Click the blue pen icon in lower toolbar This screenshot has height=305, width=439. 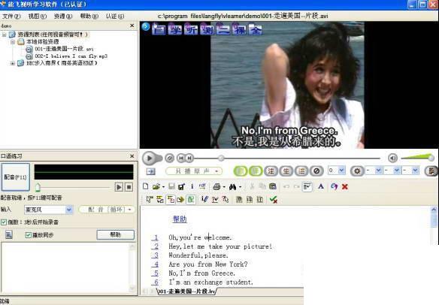click(204, 199)
